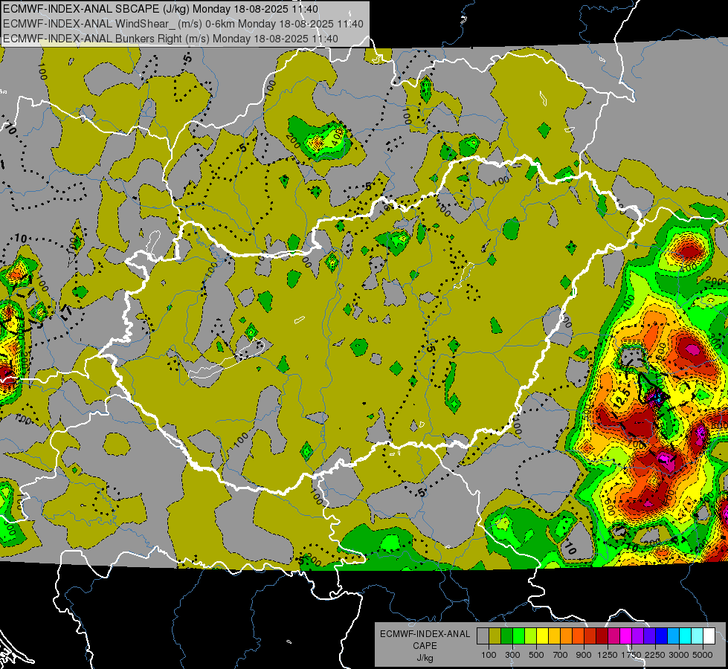The height and width of the screenshot is (669, 728).
Task: Click the ECMWF-INDEX-ANAL label in the legend
Action: click(425, 634)
